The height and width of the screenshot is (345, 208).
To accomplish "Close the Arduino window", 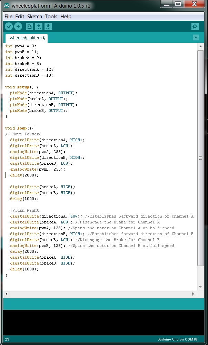I will point(194,4).
